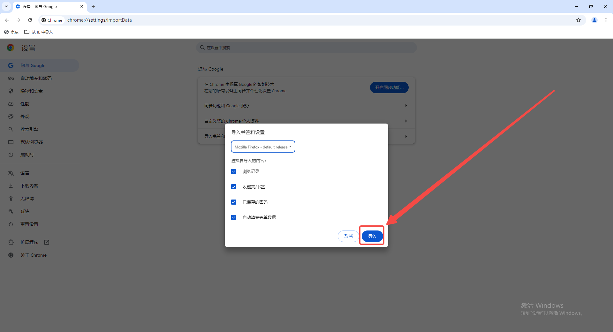Viewport: 613px width, 332px height.
Task: Click the browser forward arrow
Action: (x=19, y=20)
